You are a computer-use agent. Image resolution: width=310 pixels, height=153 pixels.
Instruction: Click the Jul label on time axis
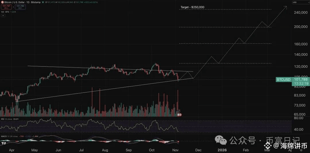82,150
